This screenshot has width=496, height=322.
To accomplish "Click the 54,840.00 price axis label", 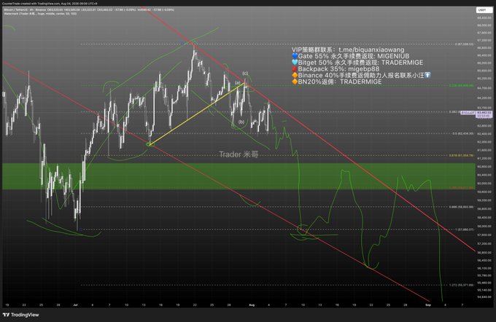I will click(484, 297).
